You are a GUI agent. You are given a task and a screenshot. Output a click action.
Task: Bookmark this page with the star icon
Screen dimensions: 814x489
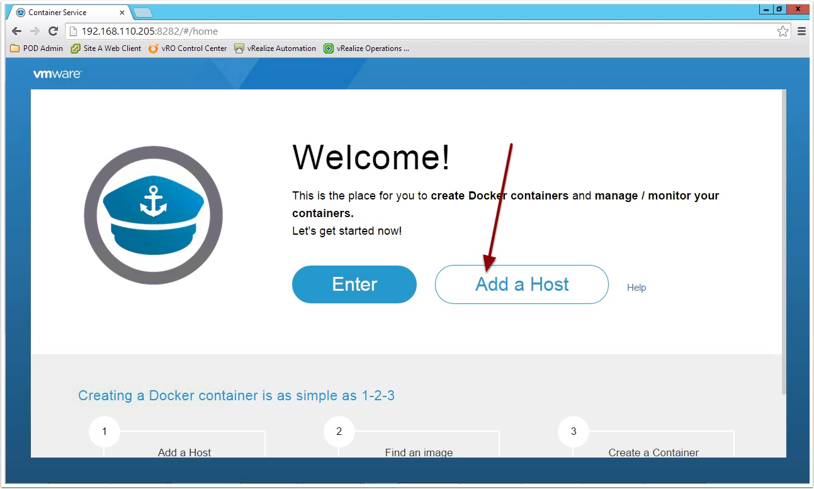[783, 31]
